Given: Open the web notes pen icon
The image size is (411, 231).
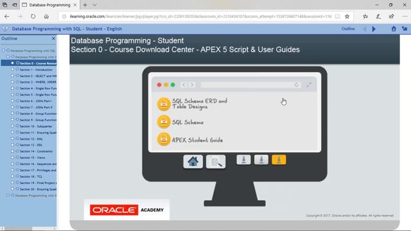Looking at the screenshot, I should click(378, 16).
